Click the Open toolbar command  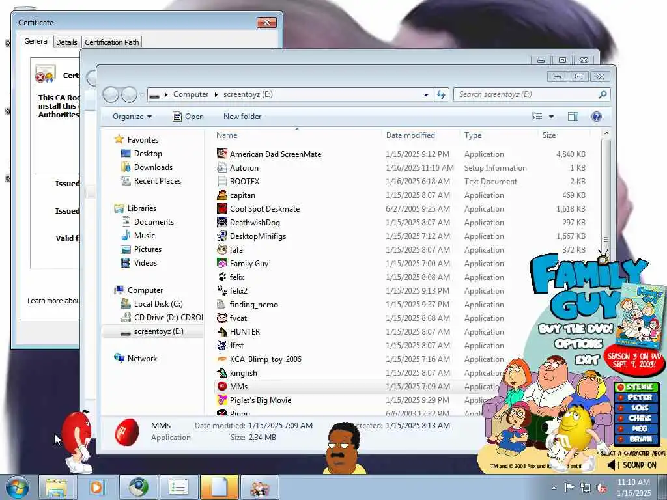coord(188,117)
